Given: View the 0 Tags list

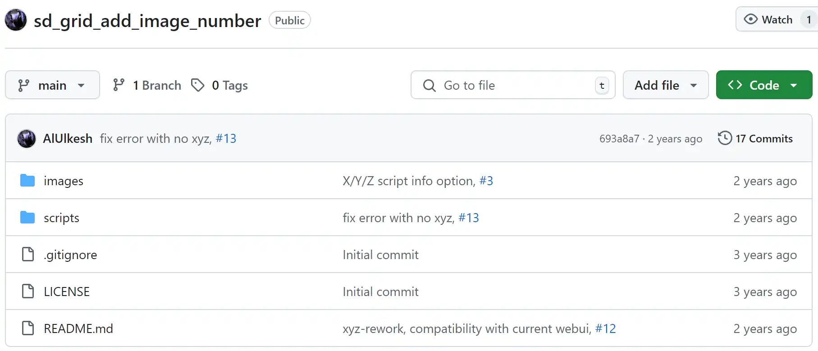Looking at the screenshot, I should point(219,85).
